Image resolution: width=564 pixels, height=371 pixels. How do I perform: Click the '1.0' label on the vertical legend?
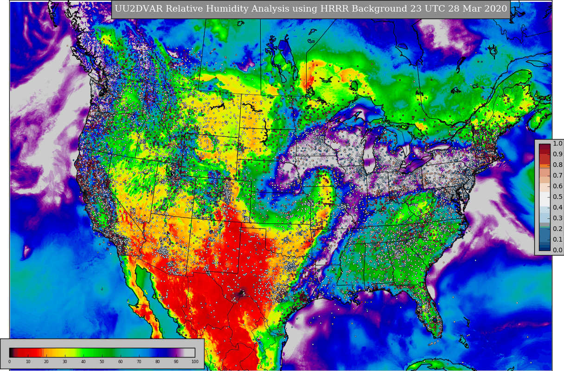(x=558, y=144)
